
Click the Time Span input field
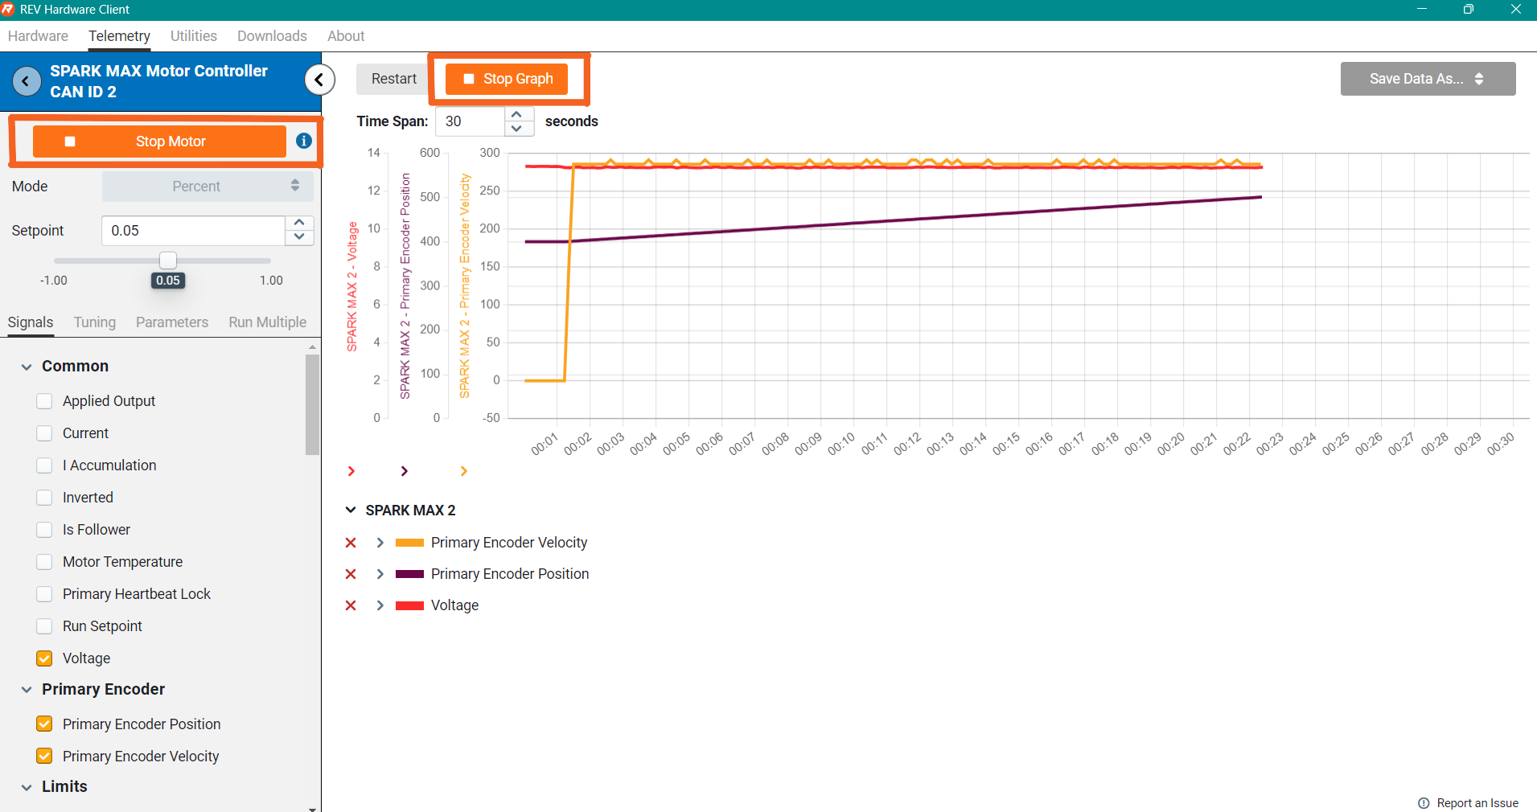click(x=471, y=121)
